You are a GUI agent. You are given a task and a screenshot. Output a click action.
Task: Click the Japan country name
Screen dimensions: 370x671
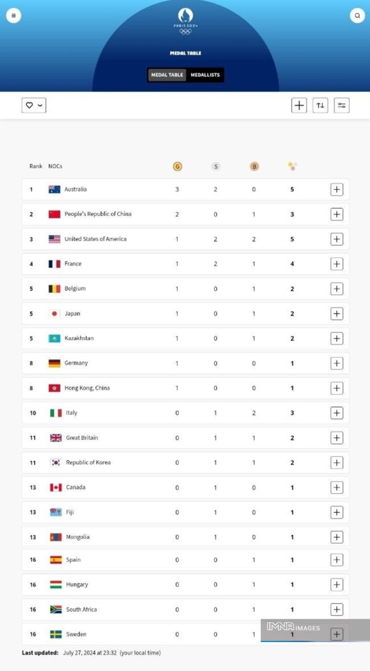coord(72,313)
